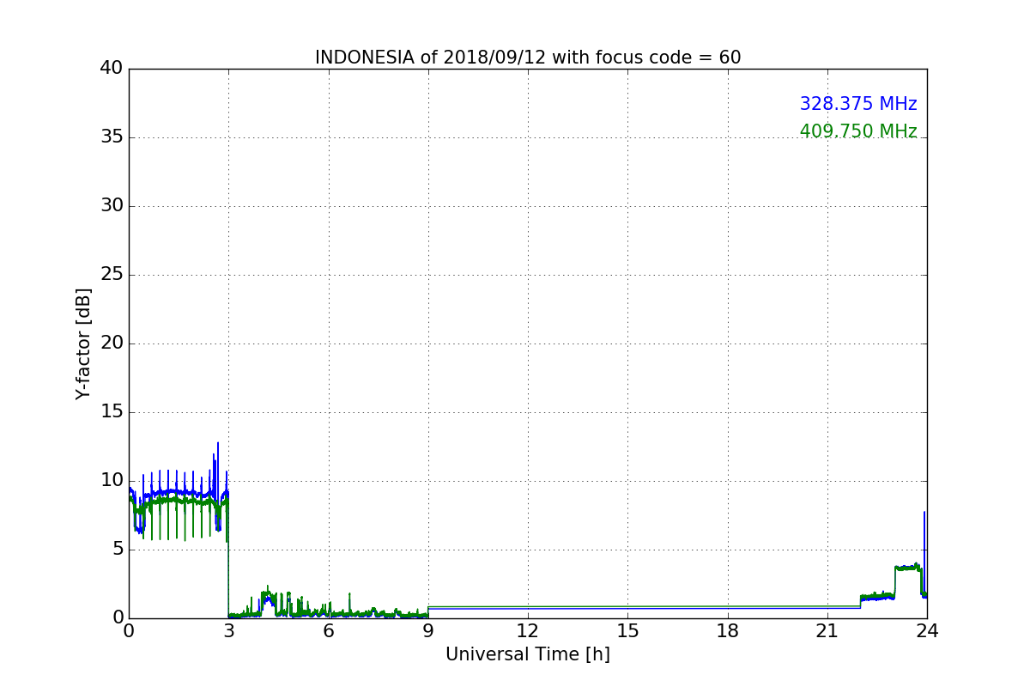The image size is (1030, 687).
Task: Click the x-axis tick label 3
Action: 228,631
